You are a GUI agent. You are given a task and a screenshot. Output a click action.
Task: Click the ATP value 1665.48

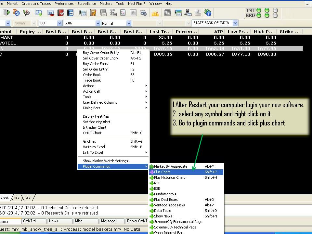[215, 48]
